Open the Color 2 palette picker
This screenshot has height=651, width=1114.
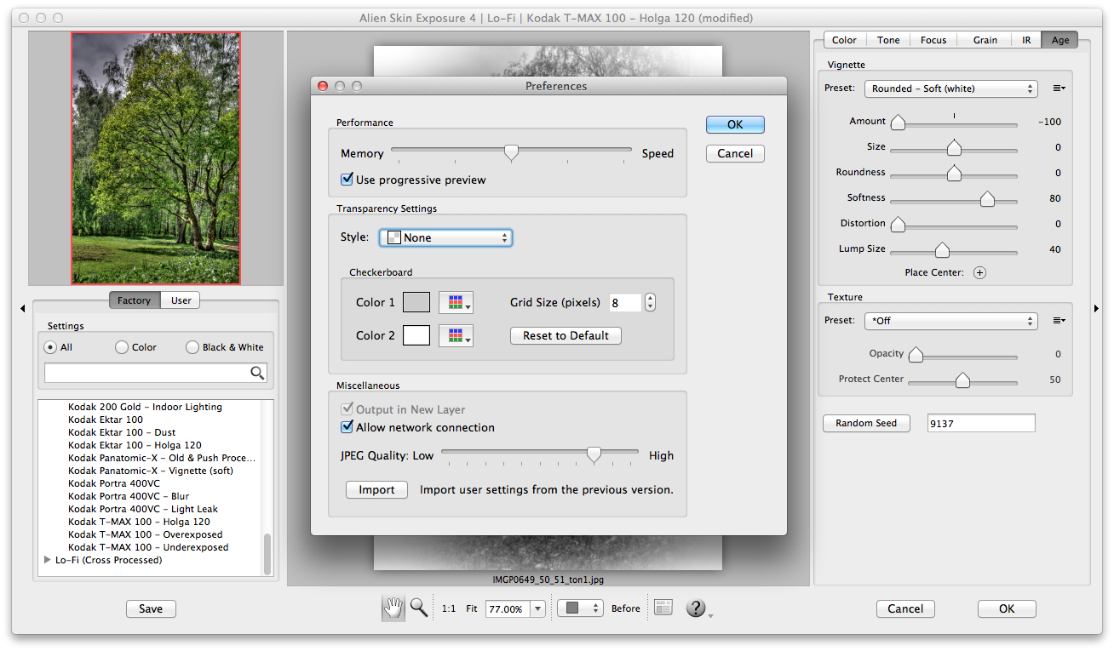coord(456,335)
